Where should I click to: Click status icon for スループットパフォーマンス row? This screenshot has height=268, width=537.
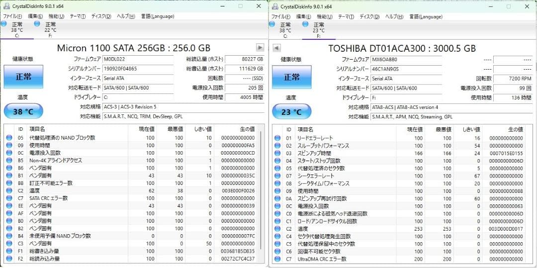(x=277, y=146)
